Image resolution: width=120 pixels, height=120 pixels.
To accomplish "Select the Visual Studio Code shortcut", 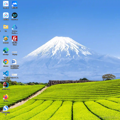I will coord(6,75).
